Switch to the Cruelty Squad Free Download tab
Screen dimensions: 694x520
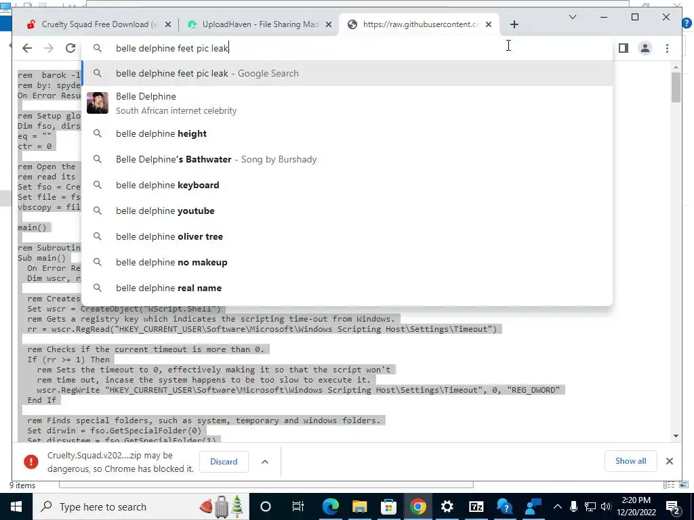(x=98, y=25)
